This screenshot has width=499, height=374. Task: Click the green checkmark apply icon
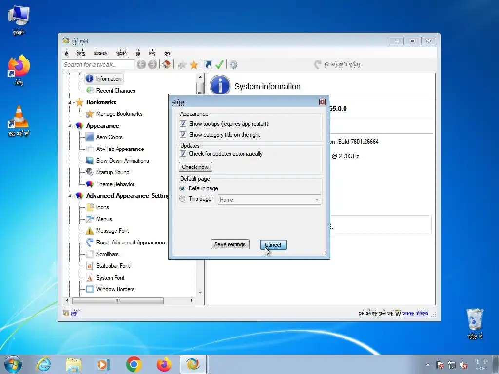click(x=219, y=65)
